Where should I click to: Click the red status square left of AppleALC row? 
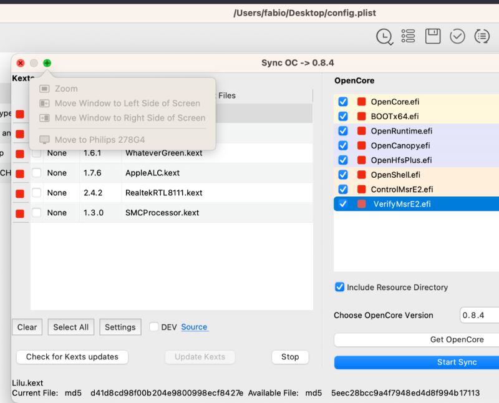[x=20, y=173]
